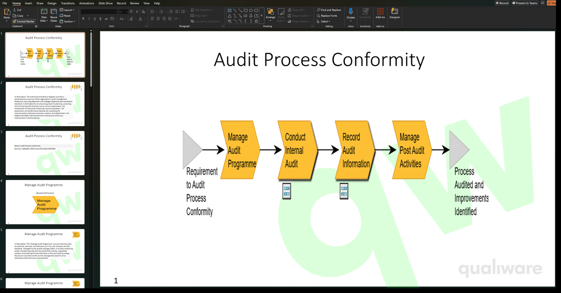The image size is (561, 293).
Task: Open Reuse Slides
Action: (54, 15)
